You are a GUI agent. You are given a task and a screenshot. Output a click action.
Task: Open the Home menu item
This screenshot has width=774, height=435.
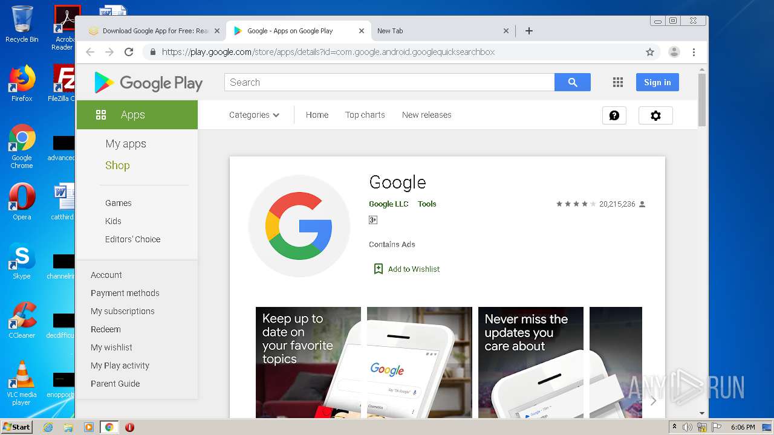(x=317, y=115)
